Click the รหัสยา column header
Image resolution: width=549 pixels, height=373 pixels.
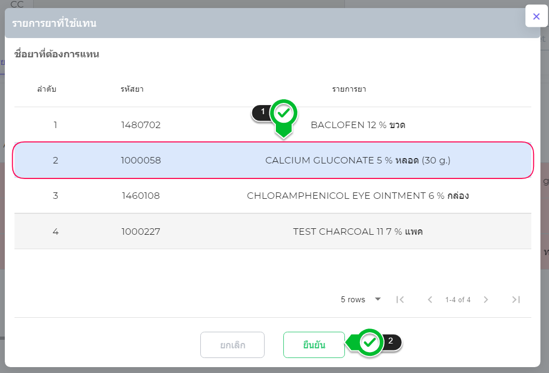click(132, 89)
